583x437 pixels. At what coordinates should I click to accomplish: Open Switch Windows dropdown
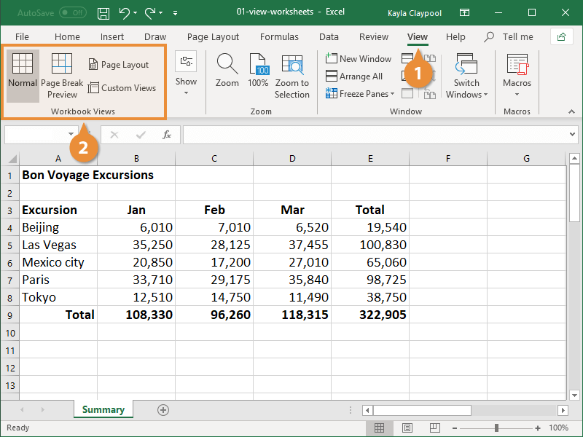(466, 76)
